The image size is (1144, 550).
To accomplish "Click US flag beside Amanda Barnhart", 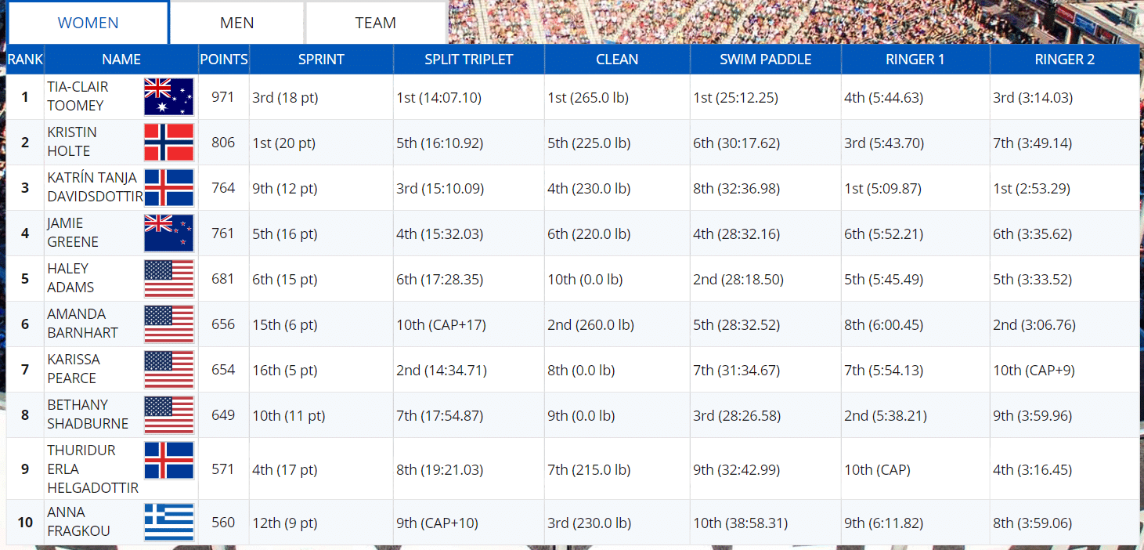I will (168, 324).
